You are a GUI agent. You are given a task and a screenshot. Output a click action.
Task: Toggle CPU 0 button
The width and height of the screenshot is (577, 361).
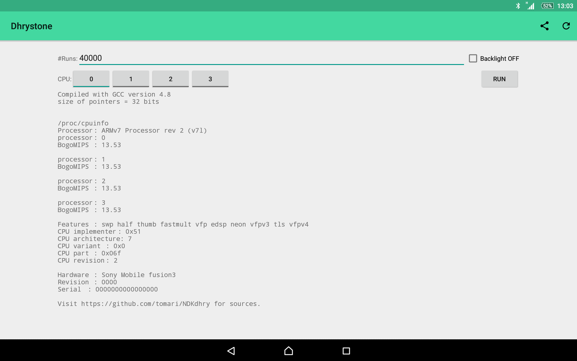91,79
